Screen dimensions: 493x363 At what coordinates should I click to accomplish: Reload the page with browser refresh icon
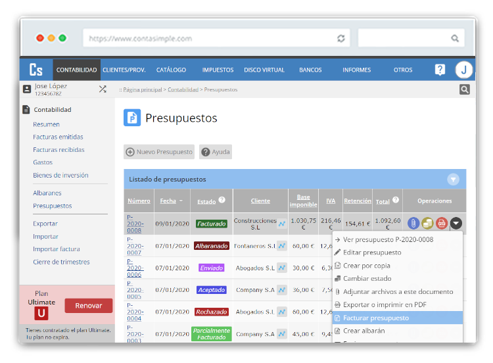coord(340,38)
